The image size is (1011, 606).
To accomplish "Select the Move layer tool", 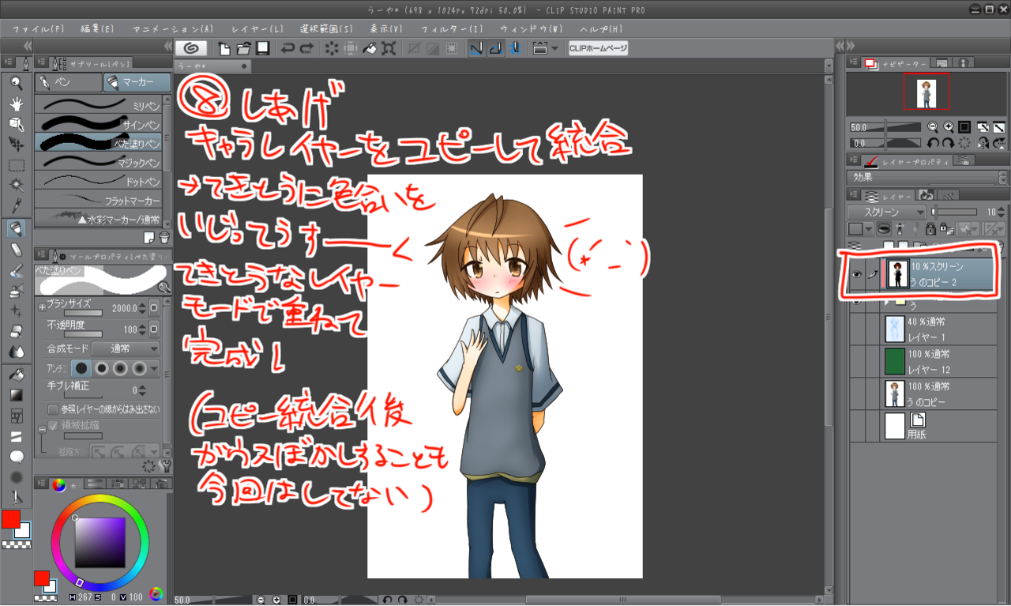I will [16, 144].
